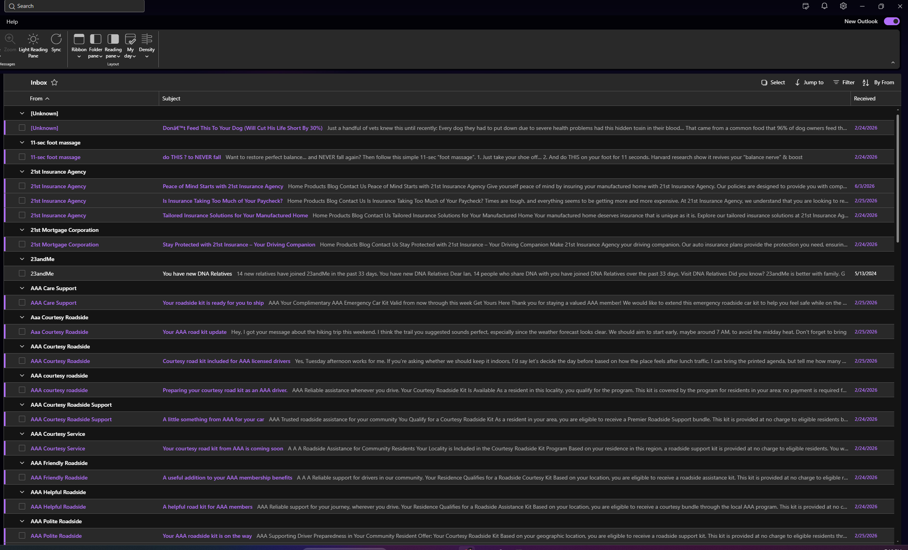Collapse the 21st Mortgage Corporation group
908x550 pixels.
22,230
